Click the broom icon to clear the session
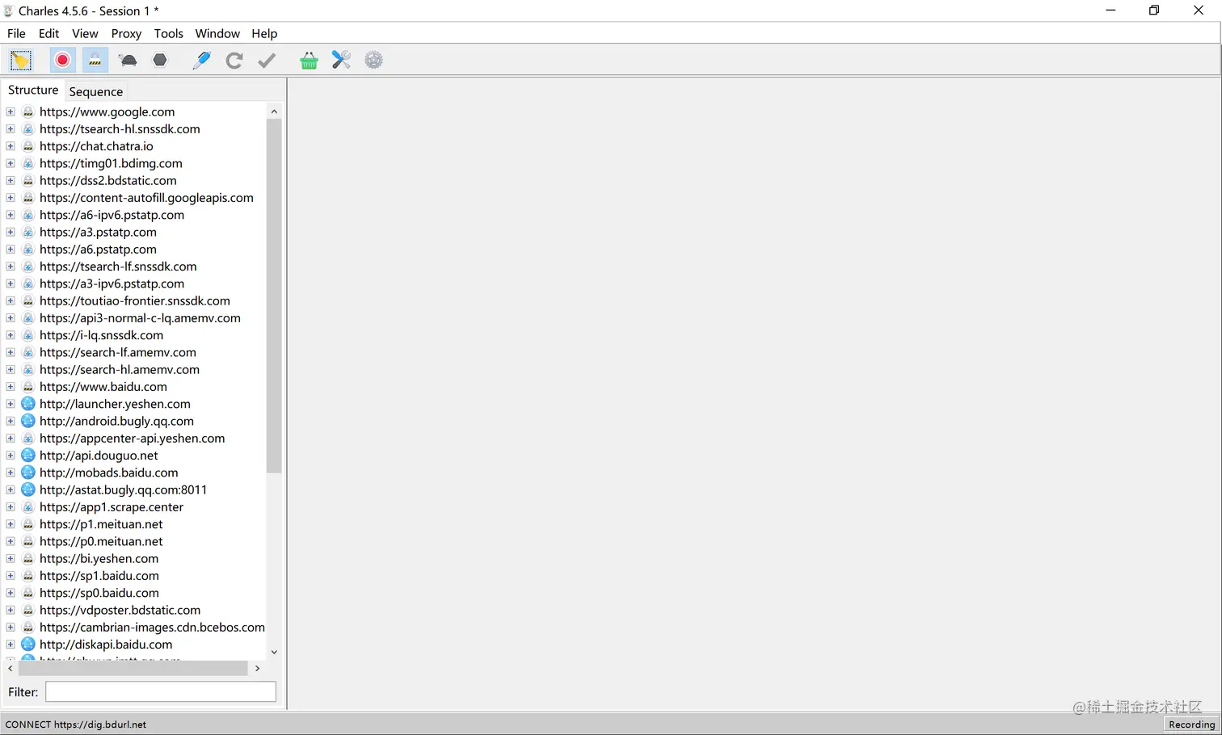Image resolution: width=1222 pixels, height=735 pixels. pos(20,61)
